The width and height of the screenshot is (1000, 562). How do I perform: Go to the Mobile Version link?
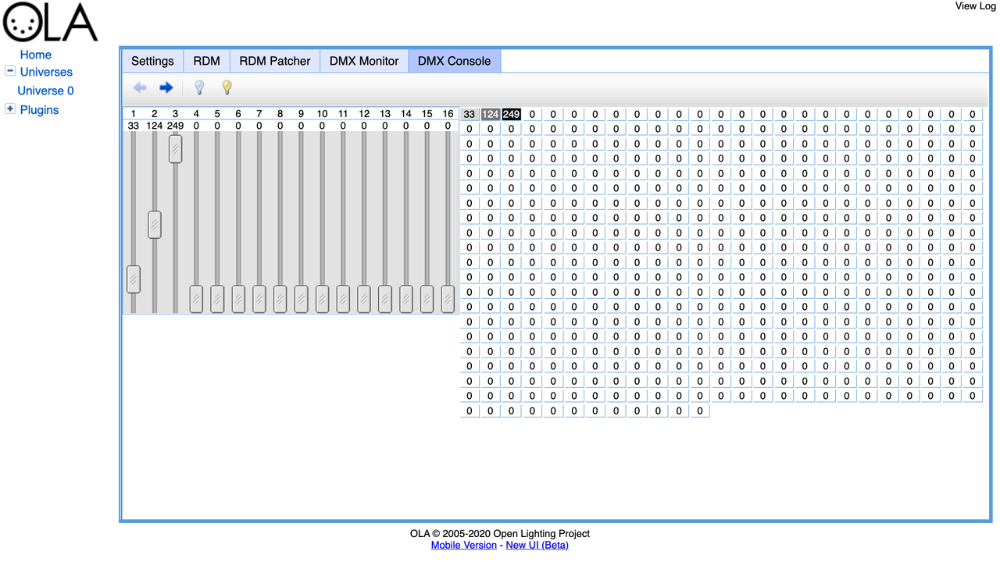(463, 545)
